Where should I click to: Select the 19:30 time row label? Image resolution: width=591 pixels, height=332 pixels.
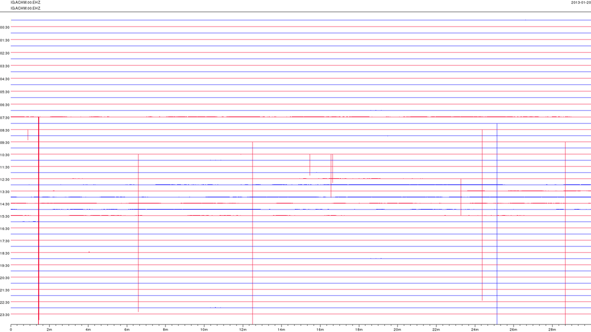pos(5,266)
